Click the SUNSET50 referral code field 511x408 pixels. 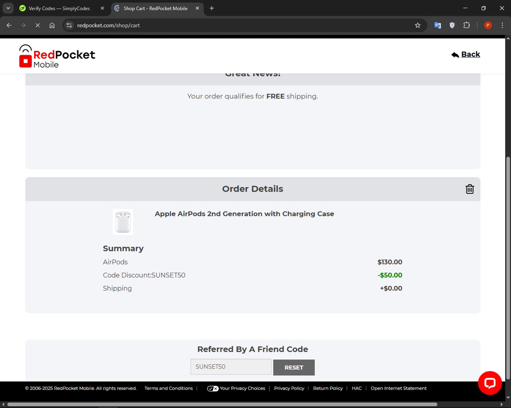(x=231, y=367)
